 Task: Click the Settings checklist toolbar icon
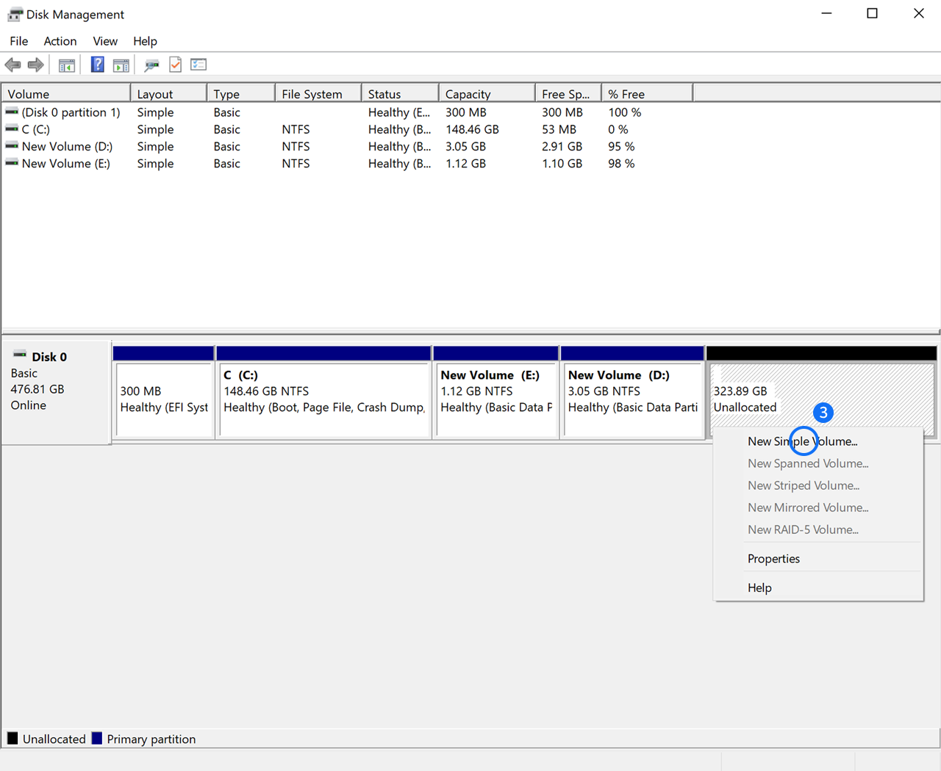click(198, 65)
